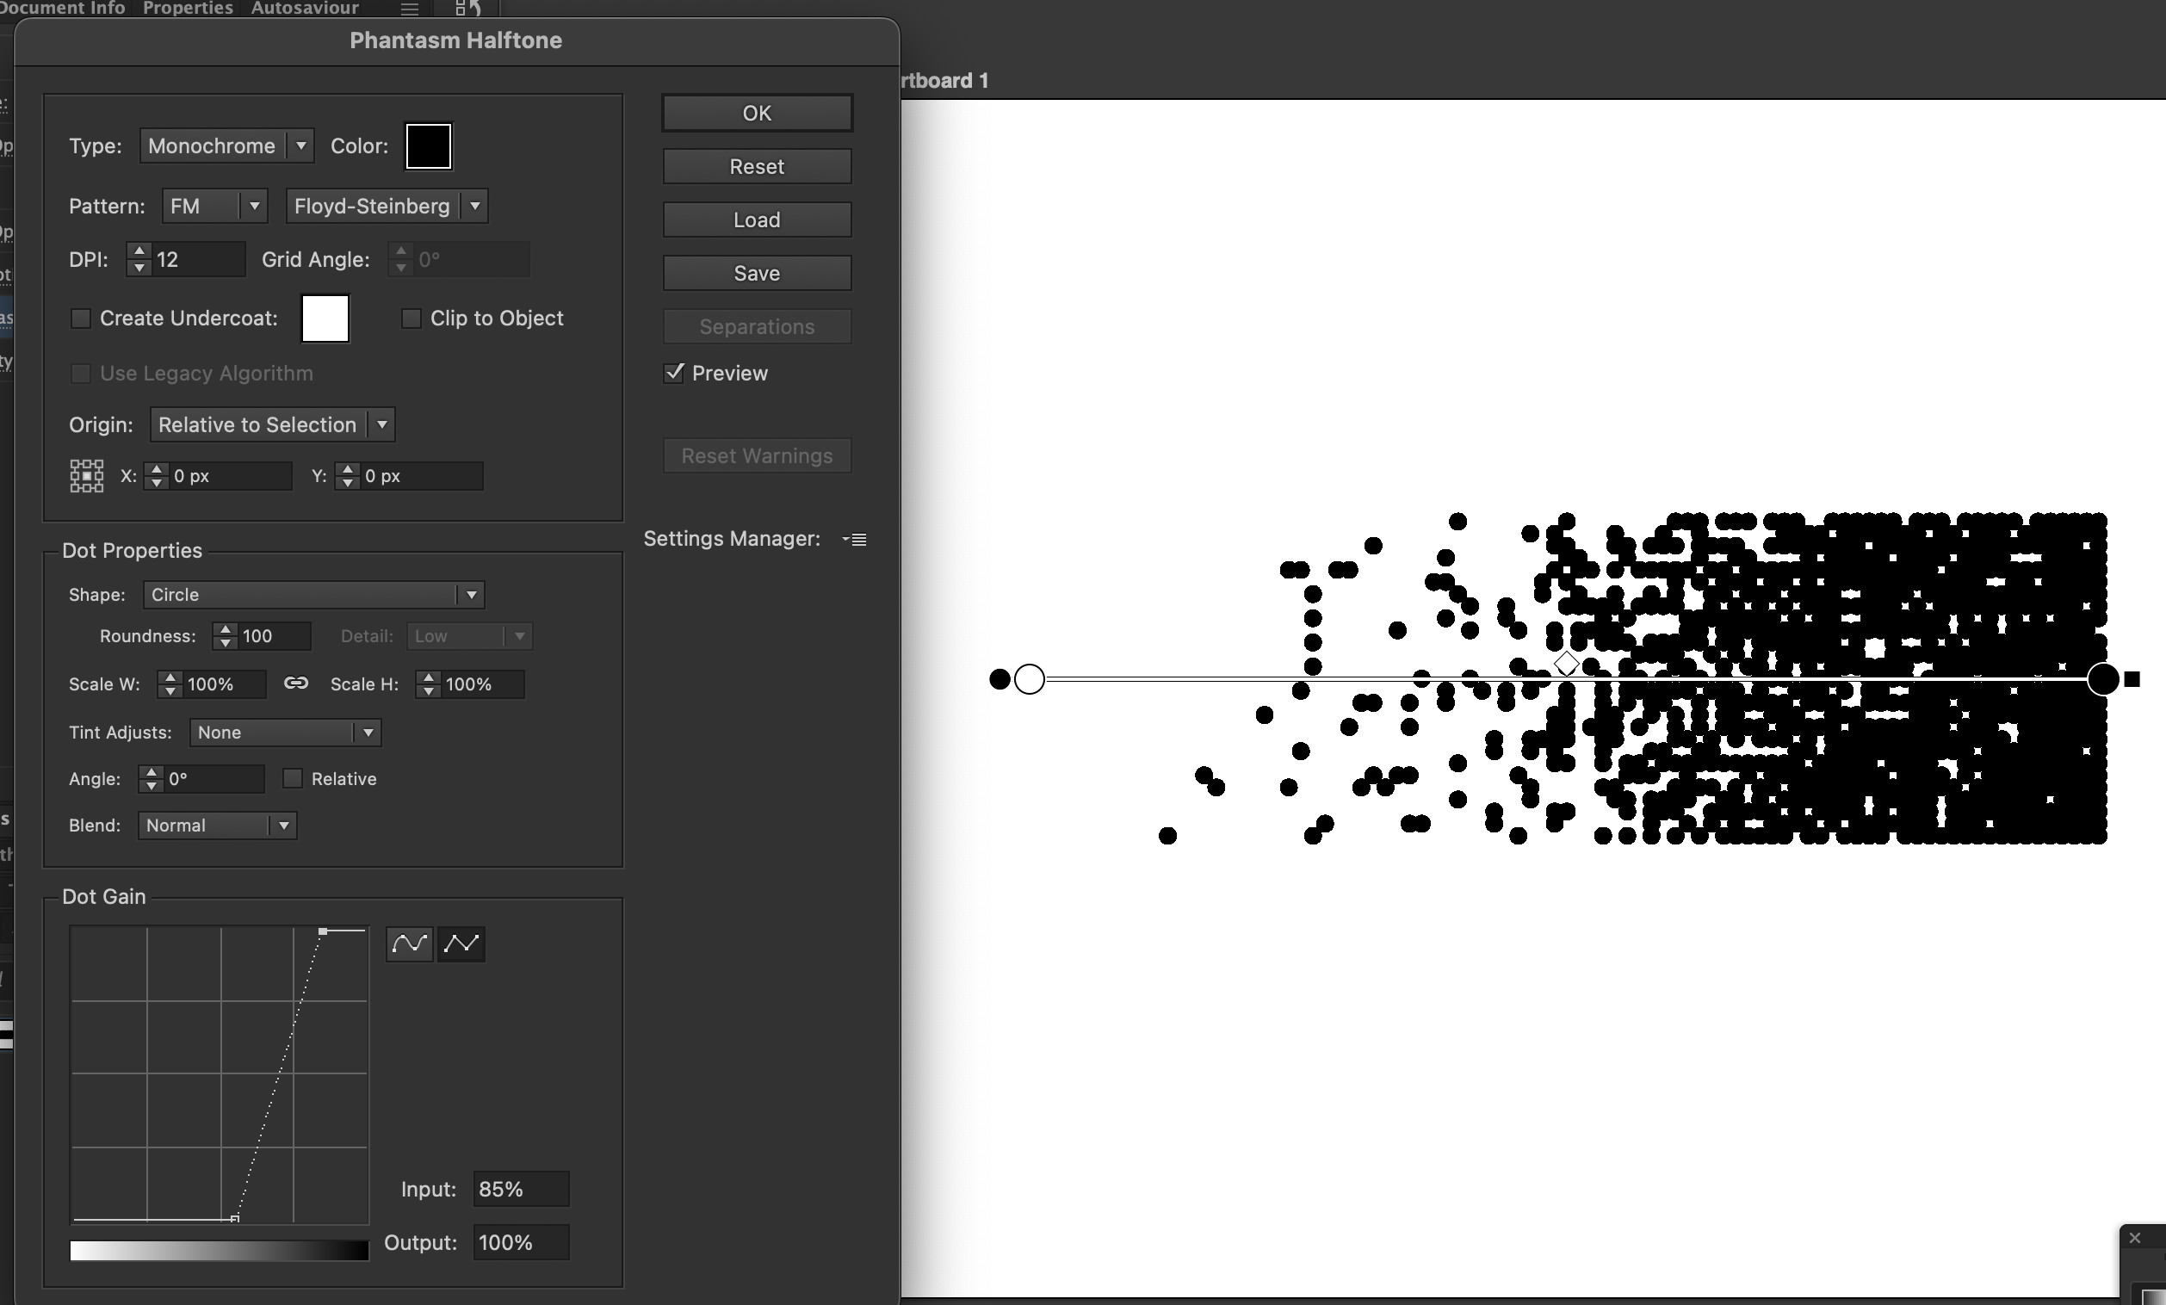Enable the Create Undercoat checkbox
The height and width of the screenshot is (1305, 2166).
[x=81, y=319]
